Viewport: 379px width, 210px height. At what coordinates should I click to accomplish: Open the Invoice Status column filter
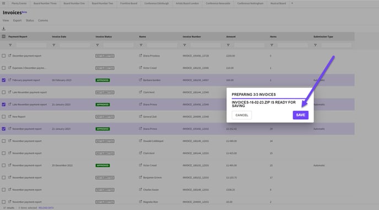tap(98, 45)
